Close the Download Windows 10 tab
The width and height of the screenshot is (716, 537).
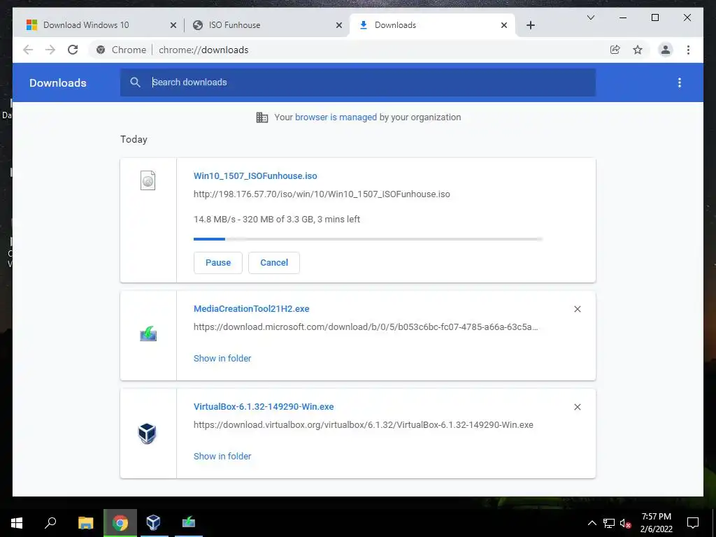point(173,25)
